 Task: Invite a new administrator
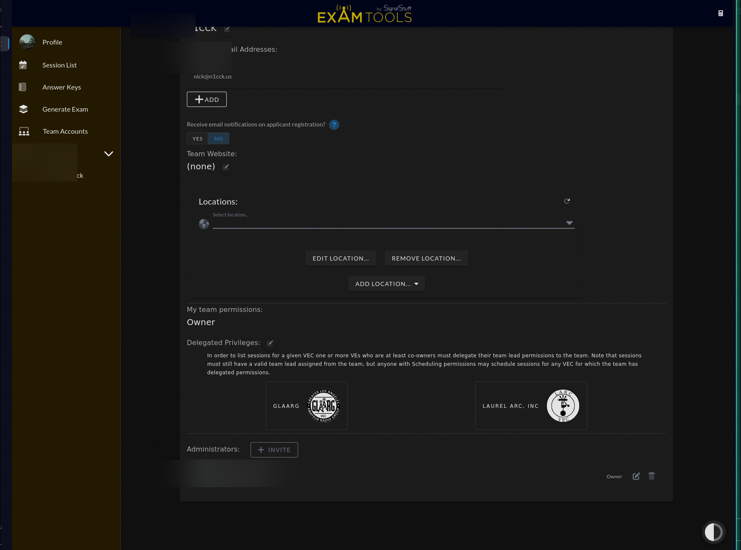pos(274,450)
